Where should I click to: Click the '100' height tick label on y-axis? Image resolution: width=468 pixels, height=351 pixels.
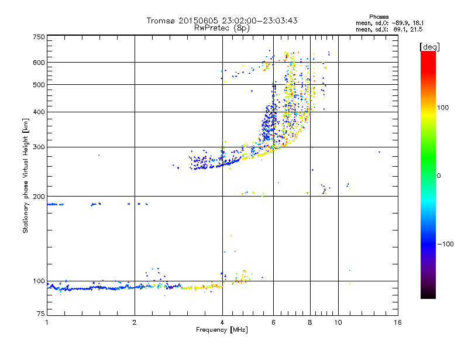[x=39, y=281]
